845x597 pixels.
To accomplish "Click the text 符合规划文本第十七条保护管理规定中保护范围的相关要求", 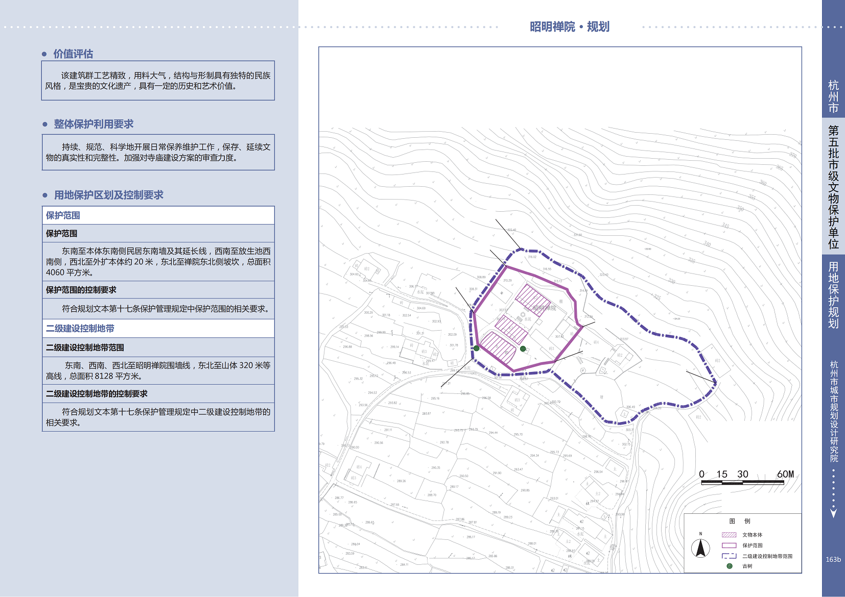I will (x=166, y=309).
